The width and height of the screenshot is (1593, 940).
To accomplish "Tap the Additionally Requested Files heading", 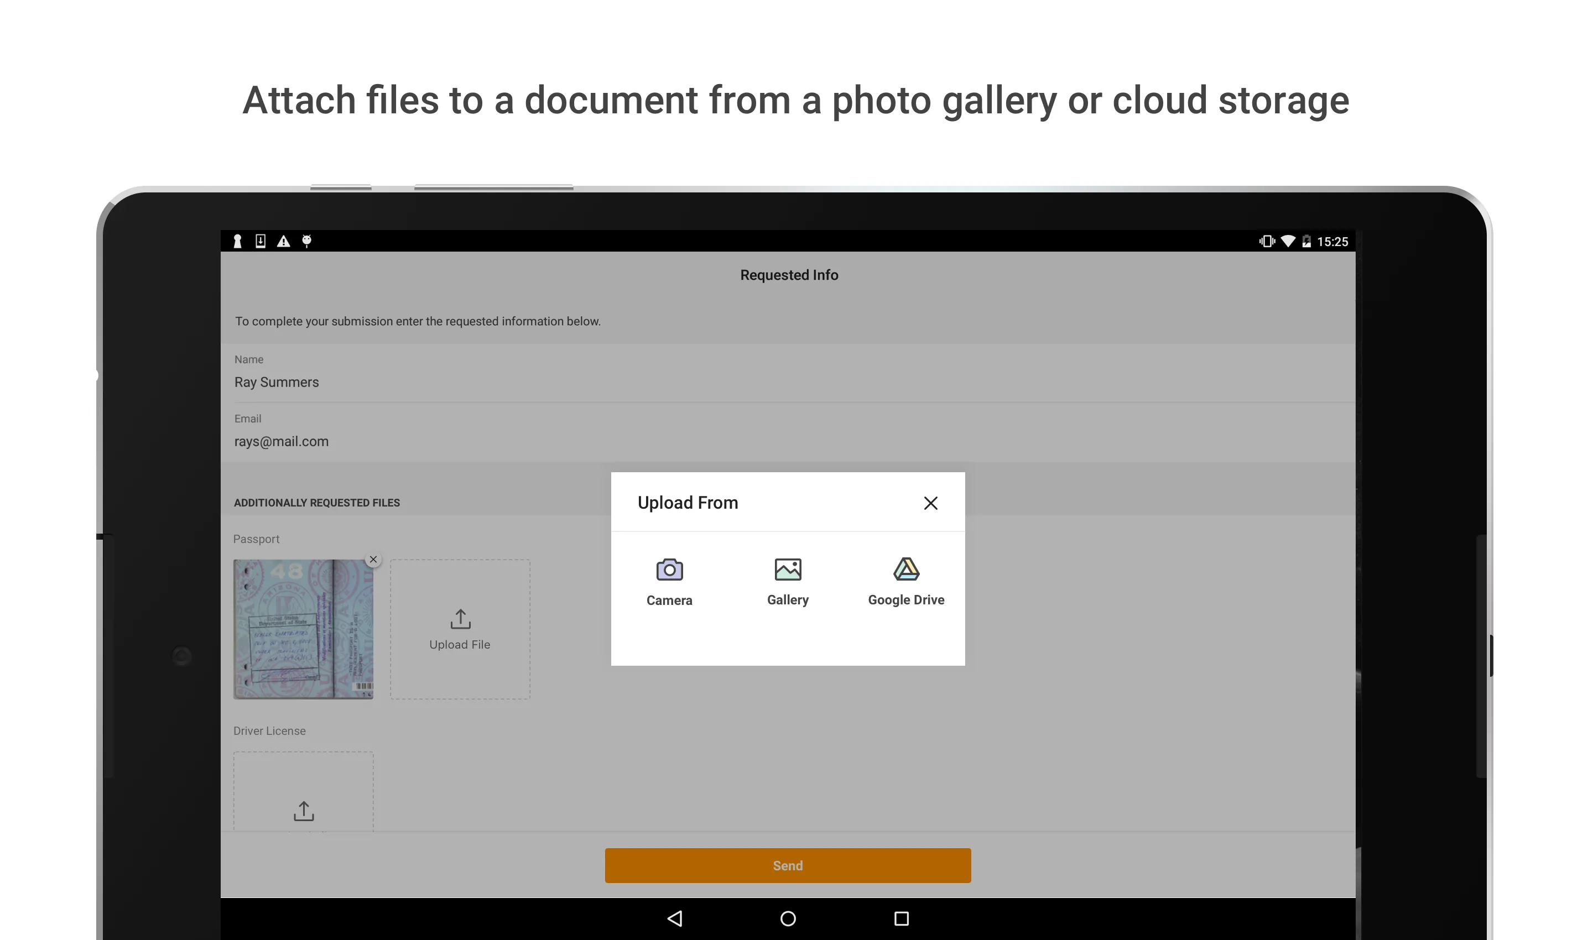I will click(317, 502).
